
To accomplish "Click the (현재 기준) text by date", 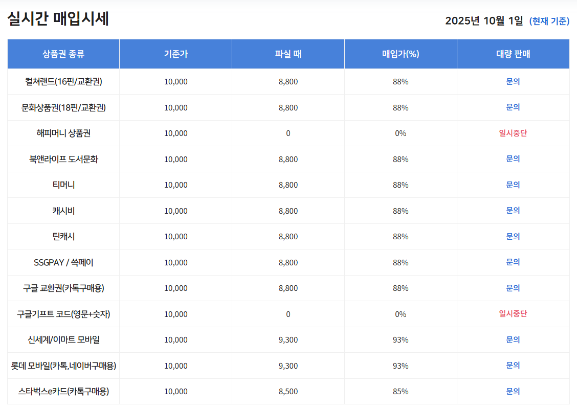I will 549,21.
